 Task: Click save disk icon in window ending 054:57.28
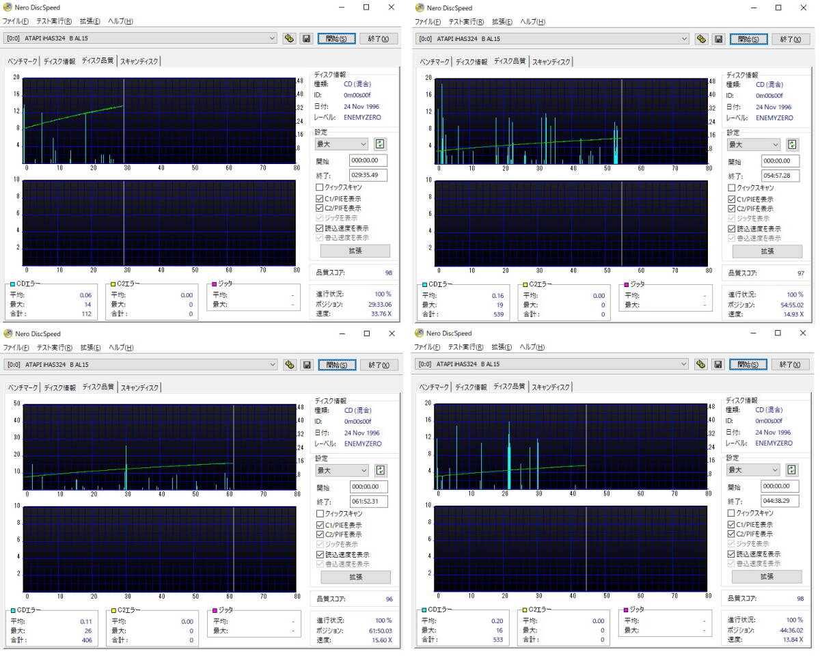718,39
